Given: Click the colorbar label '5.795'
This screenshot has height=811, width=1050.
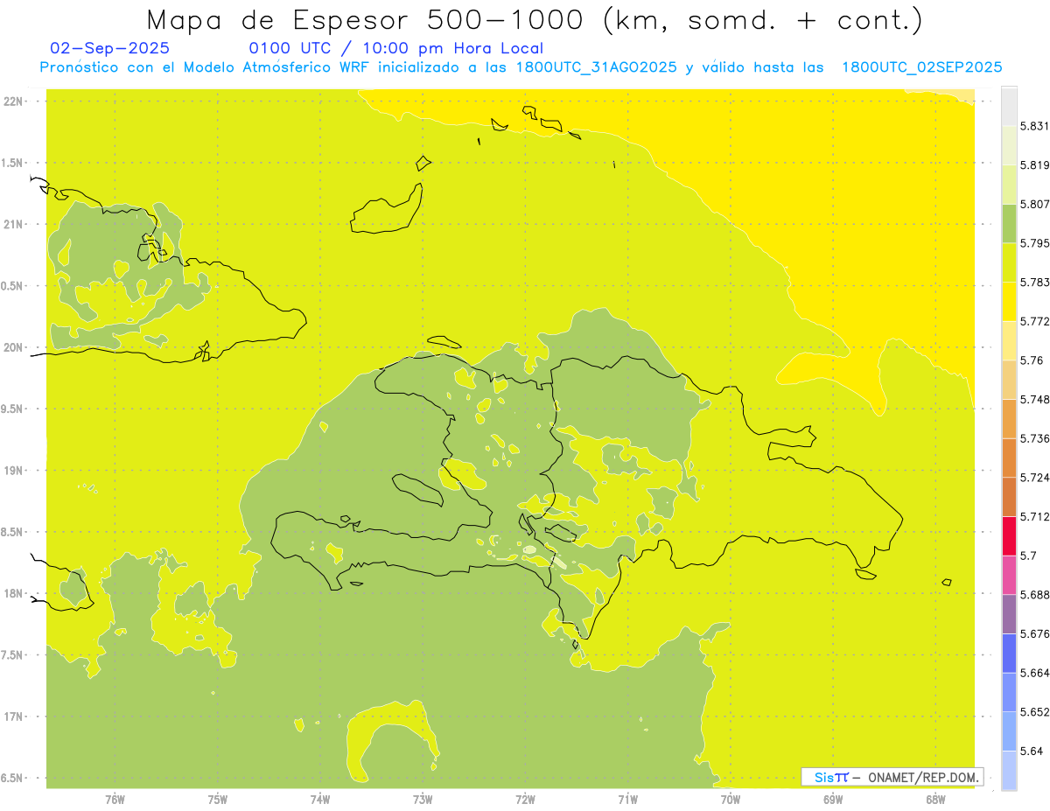Looking at the screenshot, I should (x=1035, y=243).
